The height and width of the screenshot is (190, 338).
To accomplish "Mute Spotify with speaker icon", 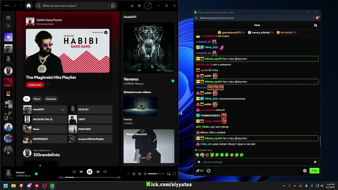I will 145,174.
